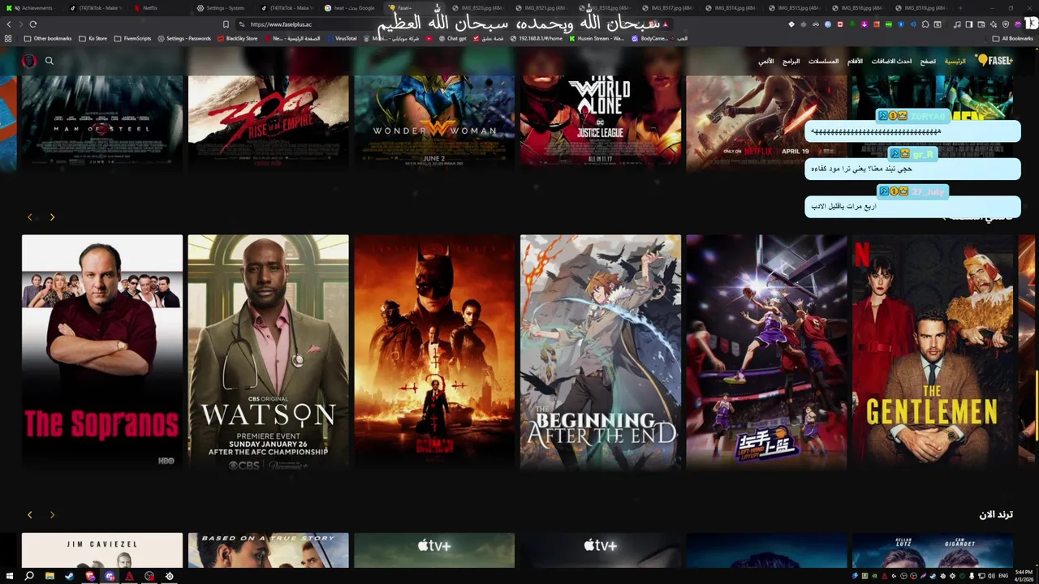The height and width of the screenshot is (584, 1039).
Task: Open The Gentlemen poster
Action: point(933,352)
